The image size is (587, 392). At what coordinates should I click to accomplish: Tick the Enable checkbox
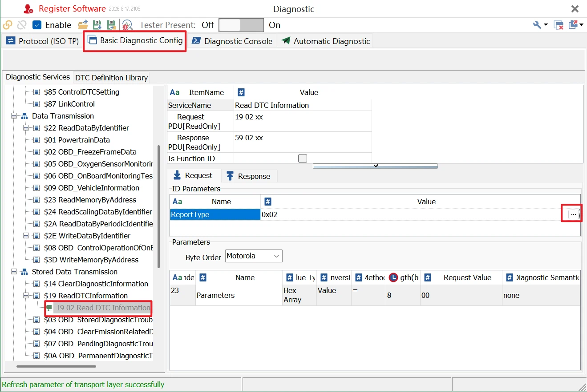(37, 25)
